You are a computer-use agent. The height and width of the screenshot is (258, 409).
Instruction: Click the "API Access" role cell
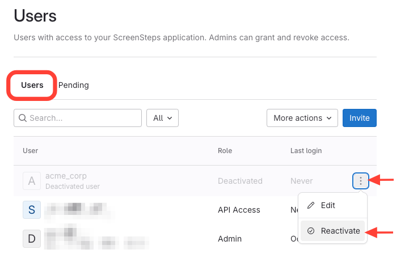pyautogui.click(x=239, y=210)
